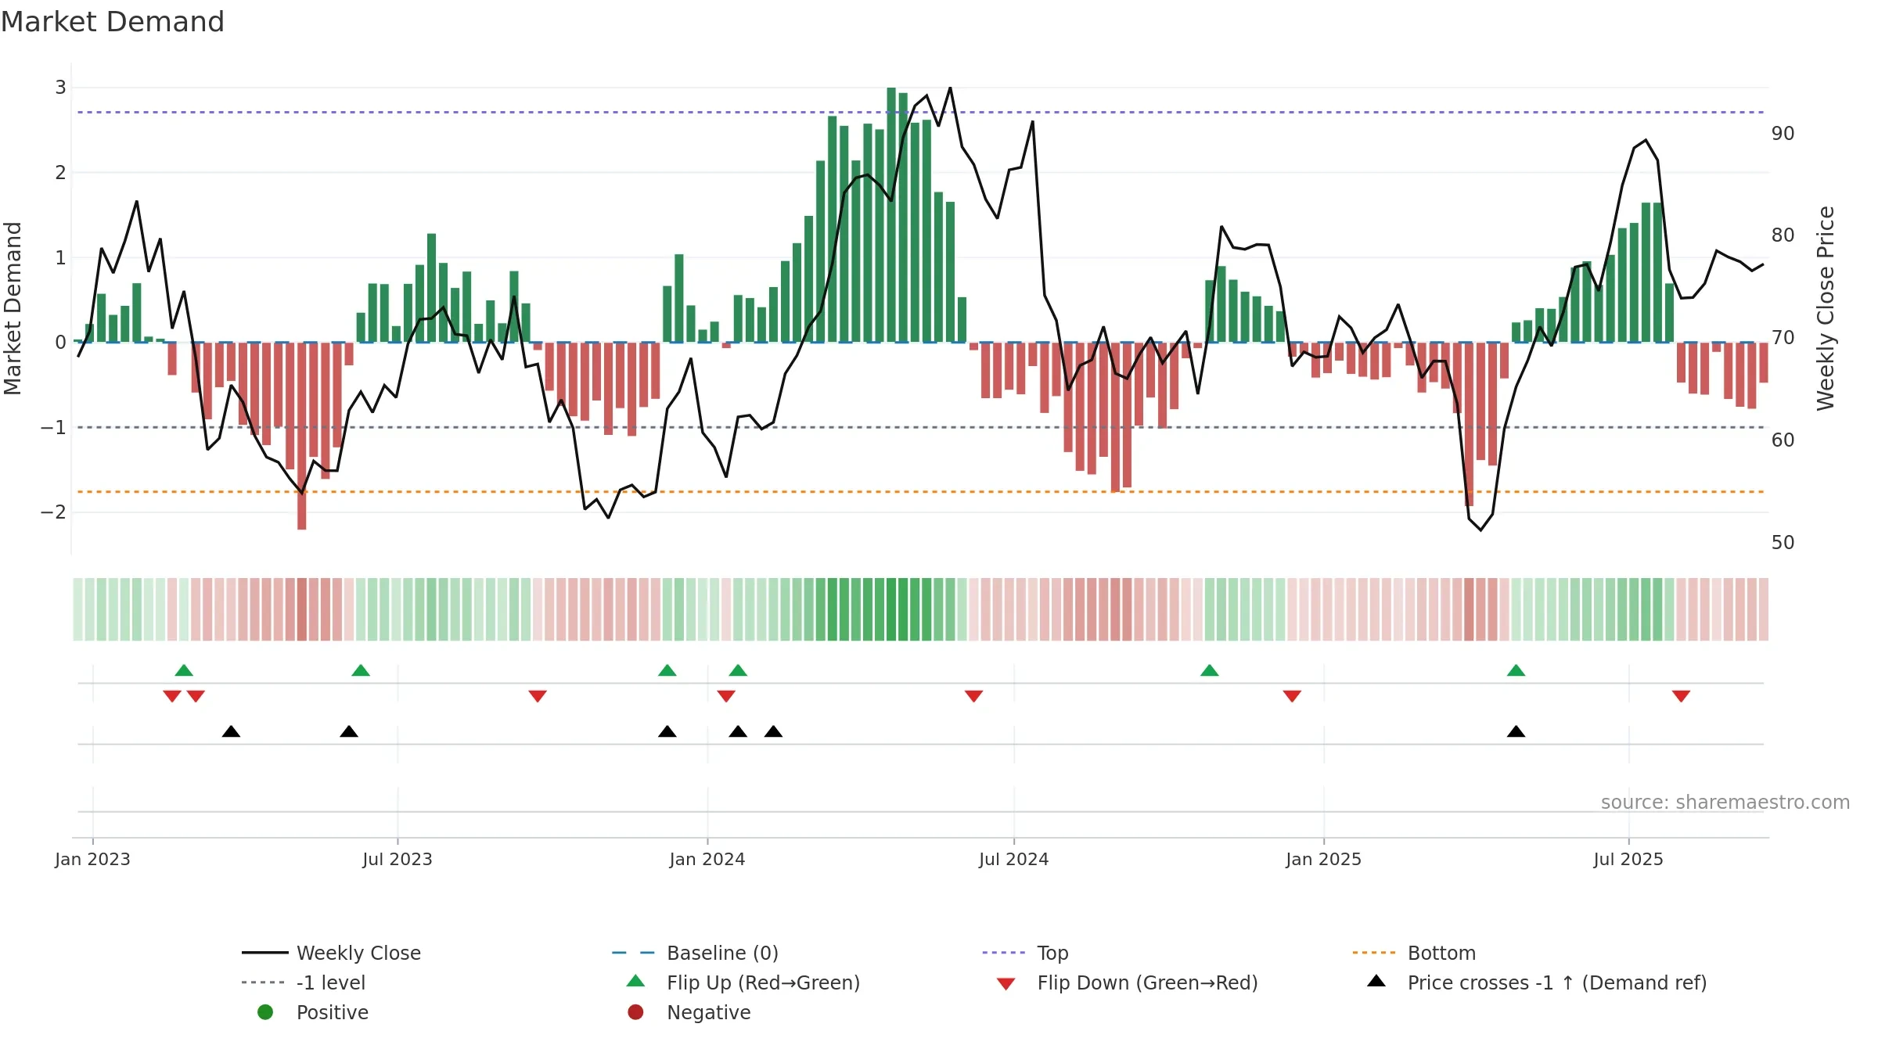The image size is (1878, 1056).
Task: Toggle Flip Up (Red→Green) legend entry
Action: 743,982
